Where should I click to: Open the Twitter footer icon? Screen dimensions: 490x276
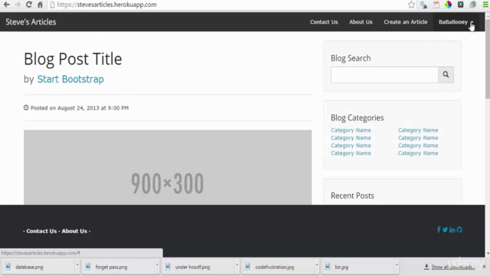(x=445, y=230)
